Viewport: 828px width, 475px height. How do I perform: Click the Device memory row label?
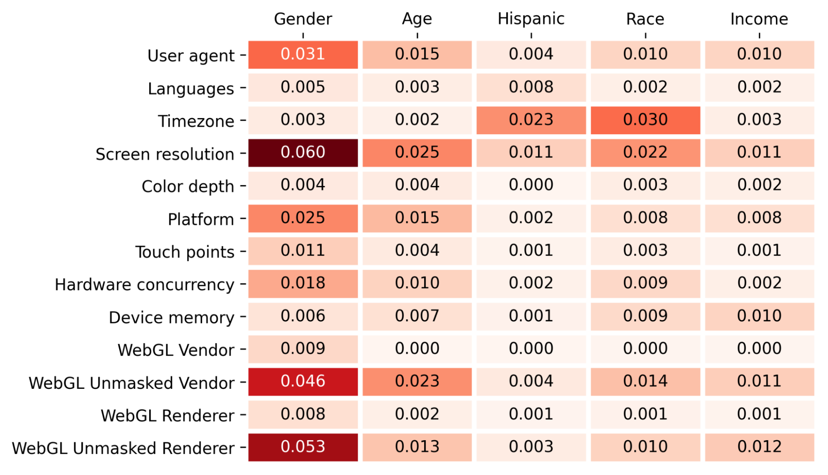(171, 318)
